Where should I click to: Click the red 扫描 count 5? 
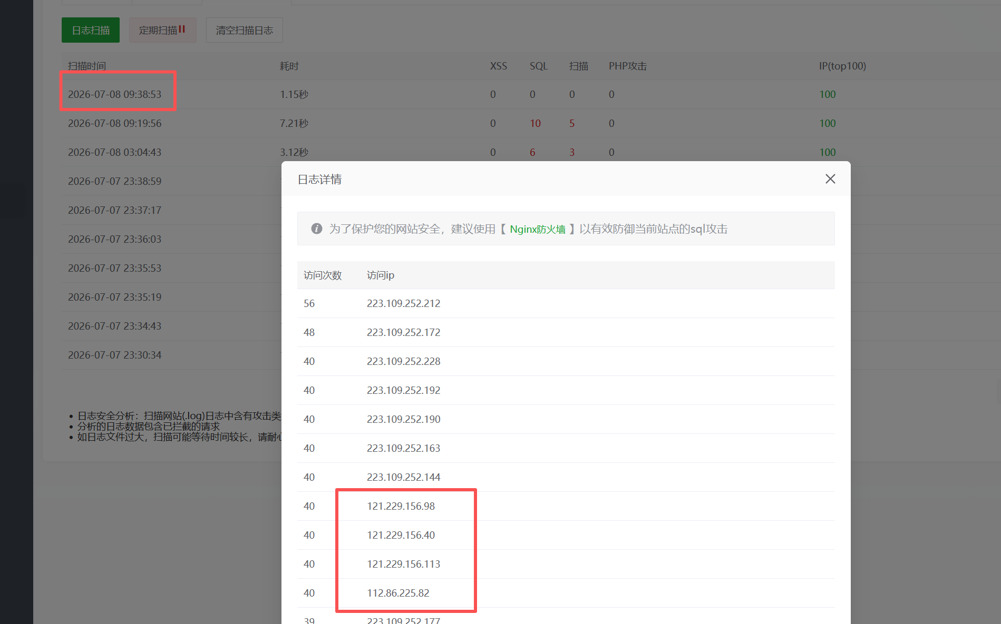tap(572, 123)
